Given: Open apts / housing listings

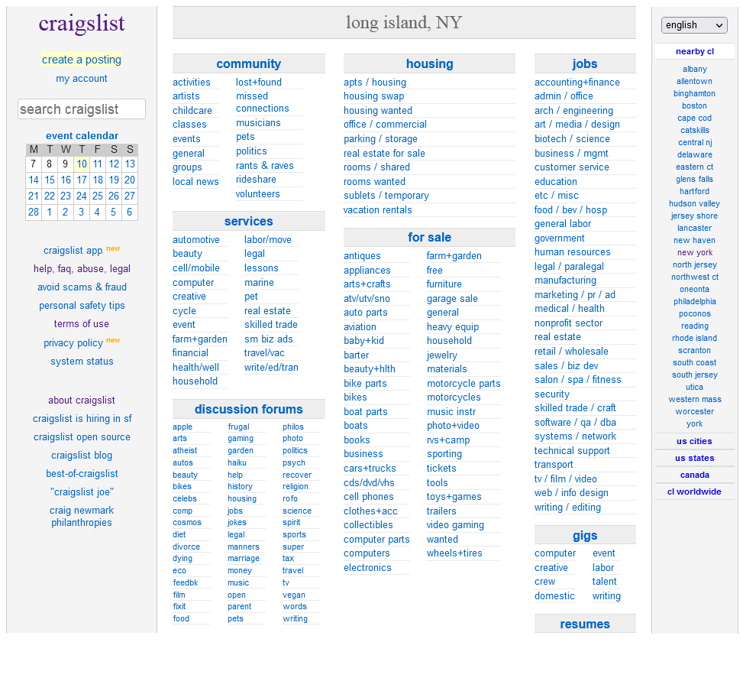Looking at the screenshot, I should pos(375,83).
